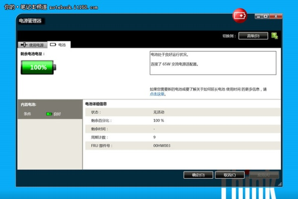Select 内置电池 in the left panel
The height and width of the screenshot is (199, 298).
tap(28, 104)
